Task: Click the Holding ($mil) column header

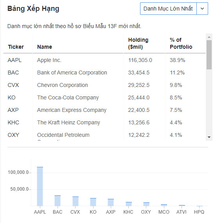Action: tap(138, 43)
